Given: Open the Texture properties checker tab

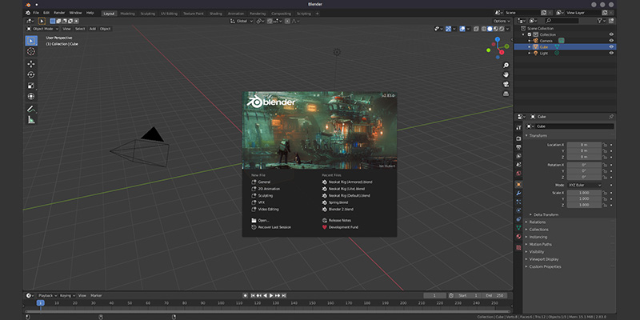Looking at the screenshot, I should click(518, 247).
